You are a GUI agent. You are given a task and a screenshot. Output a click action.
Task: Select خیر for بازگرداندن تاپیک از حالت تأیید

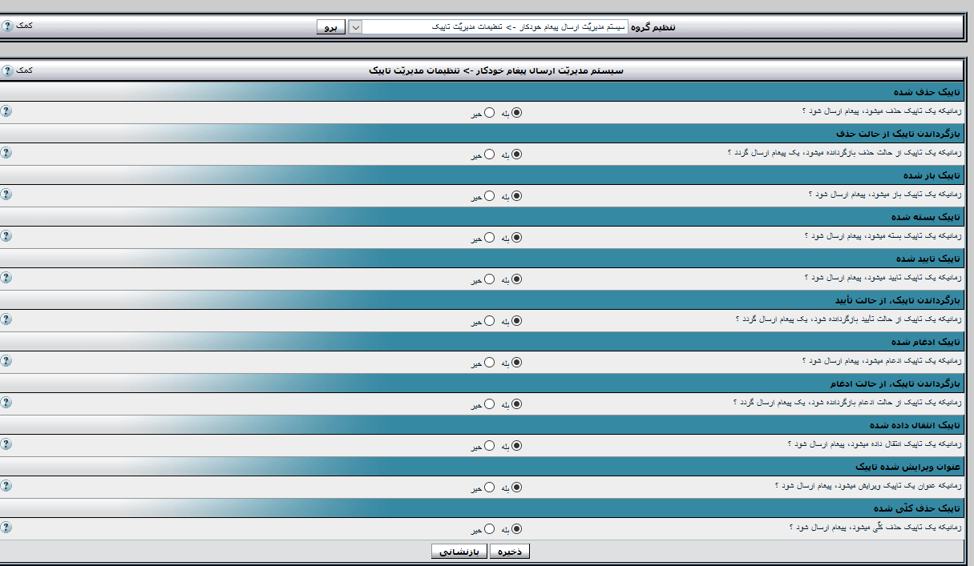coord(489,321)
